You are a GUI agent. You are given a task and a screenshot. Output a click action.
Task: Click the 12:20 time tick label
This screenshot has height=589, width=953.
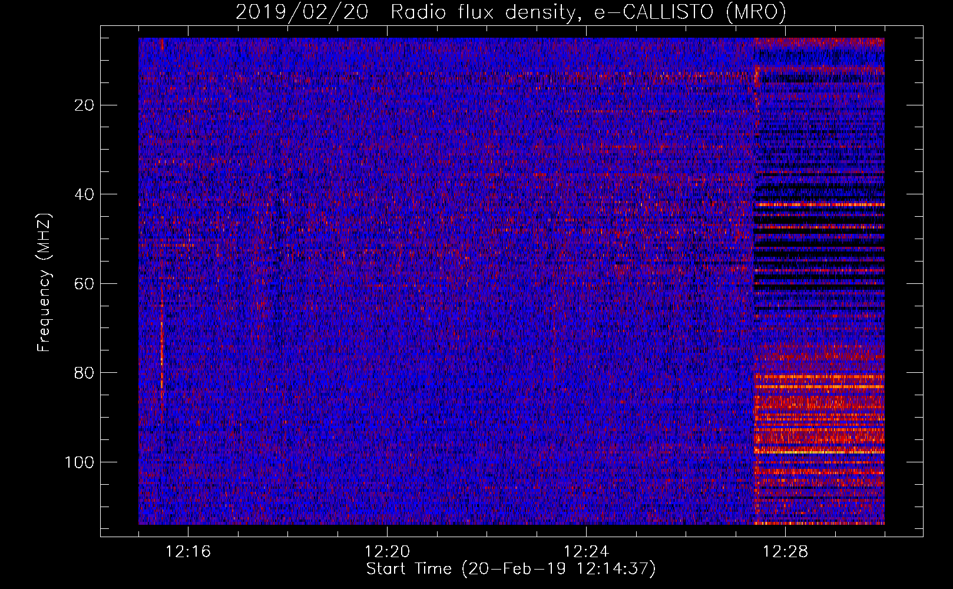coord(387,552)
